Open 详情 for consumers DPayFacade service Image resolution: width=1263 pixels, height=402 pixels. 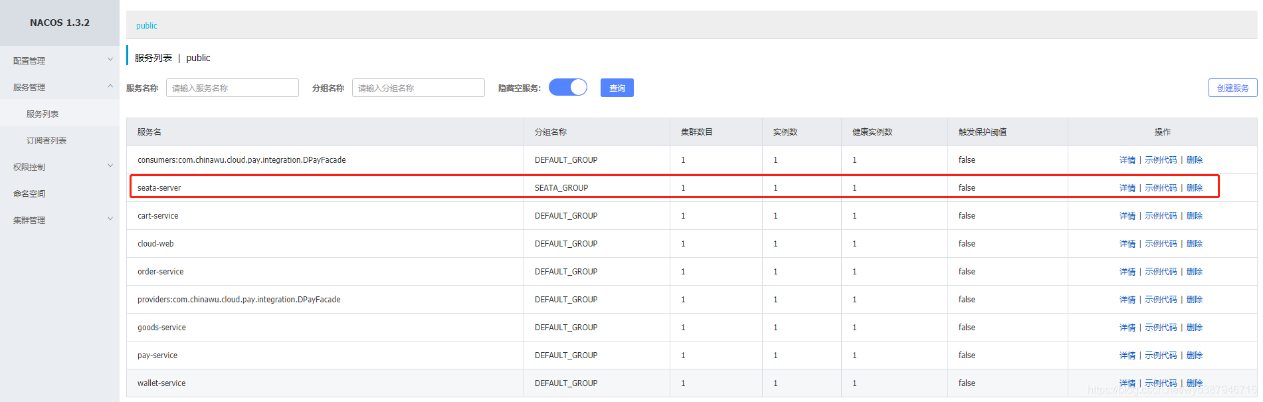click(1127, 160)
